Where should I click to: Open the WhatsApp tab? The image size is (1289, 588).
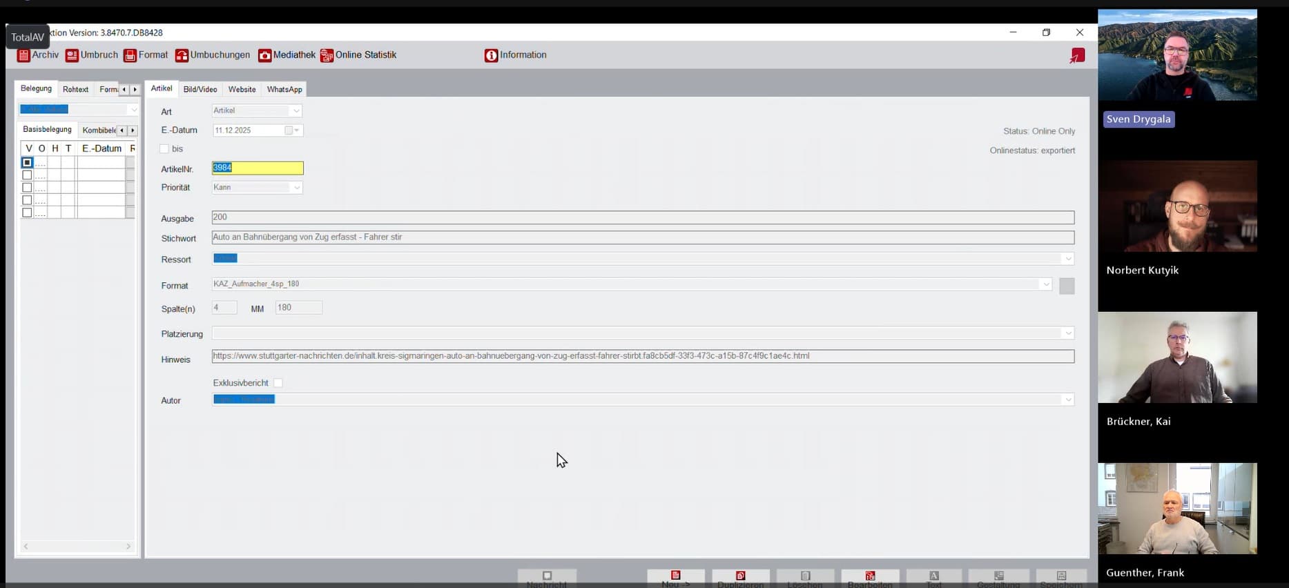coord(284,89)
